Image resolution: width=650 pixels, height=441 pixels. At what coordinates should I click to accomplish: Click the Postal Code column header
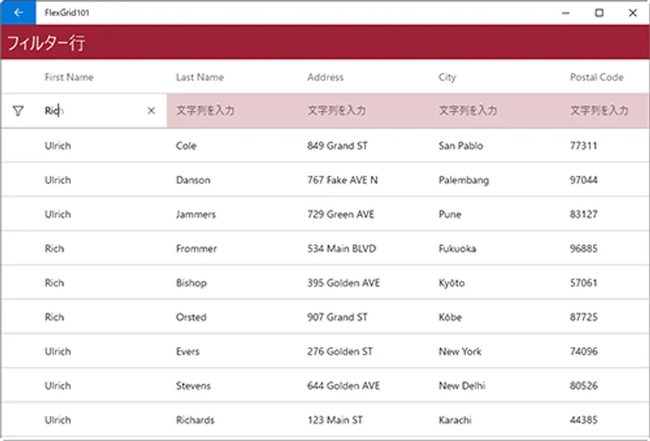(x=597, y=77)
